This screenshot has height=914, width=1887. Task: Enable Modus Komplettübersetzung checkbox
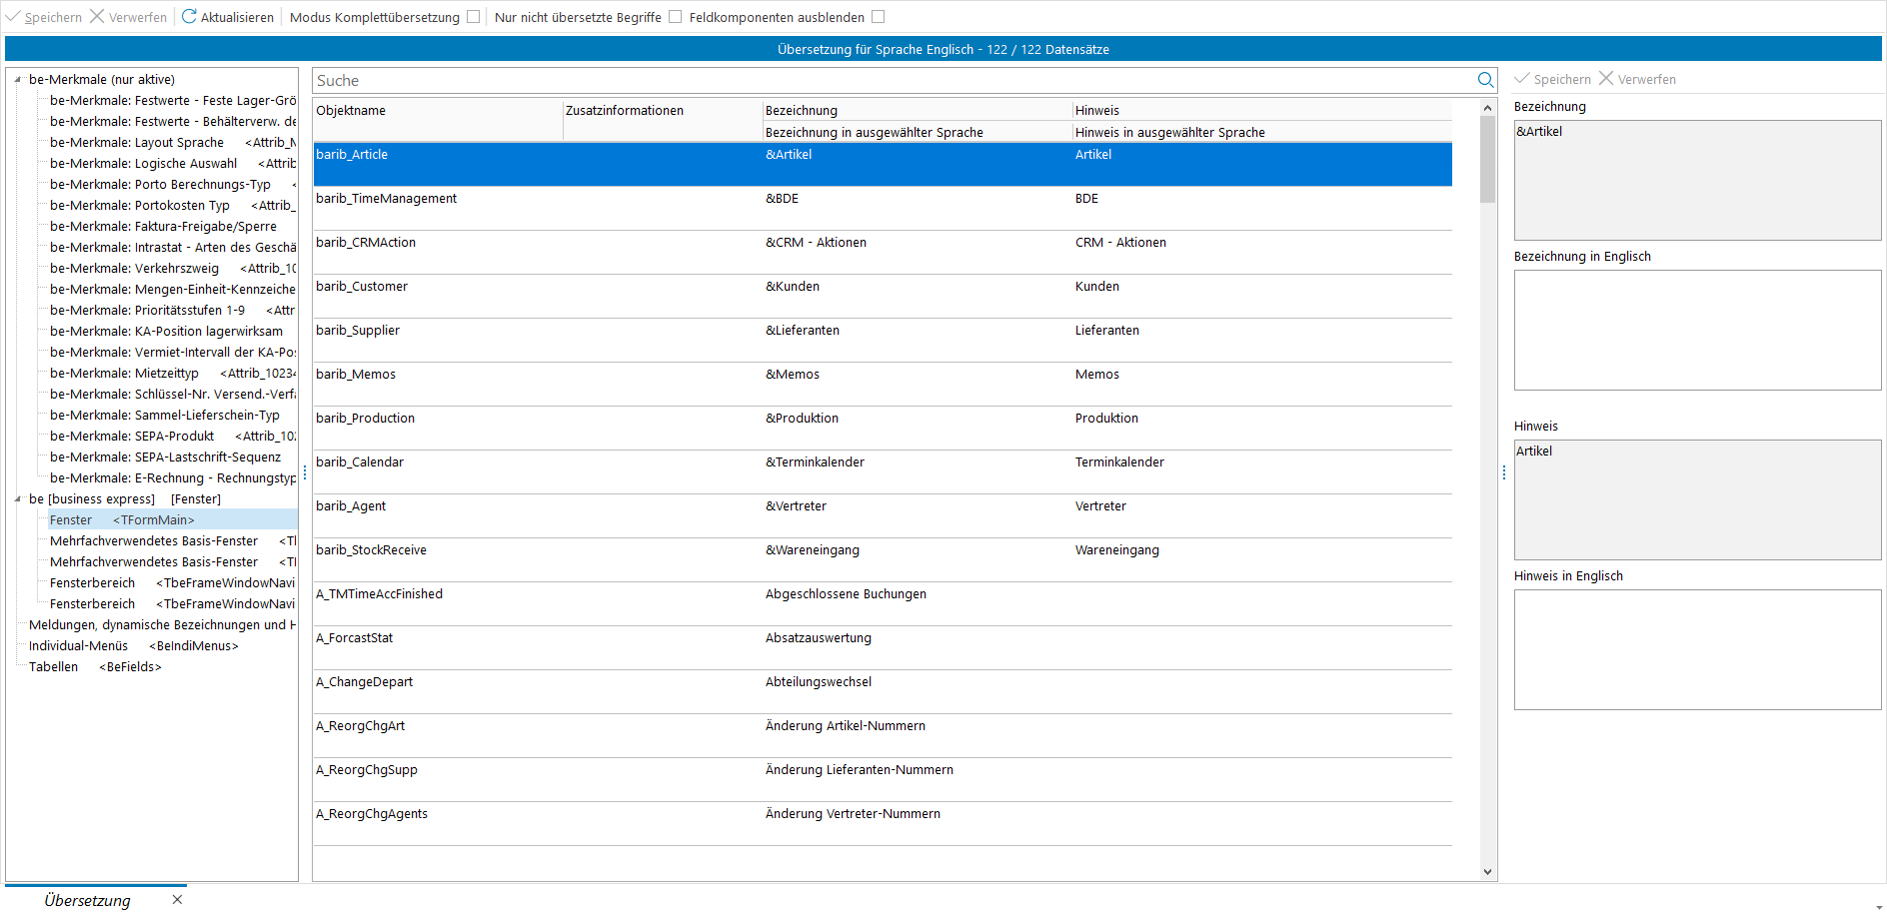[x=474, y=17]
